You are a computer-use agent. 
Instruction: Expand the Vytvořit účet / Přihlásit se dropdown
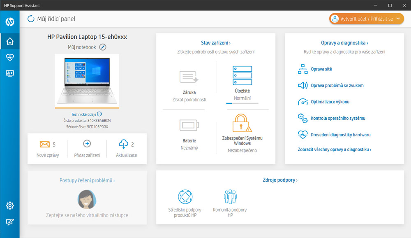click(x=398, y=19)
